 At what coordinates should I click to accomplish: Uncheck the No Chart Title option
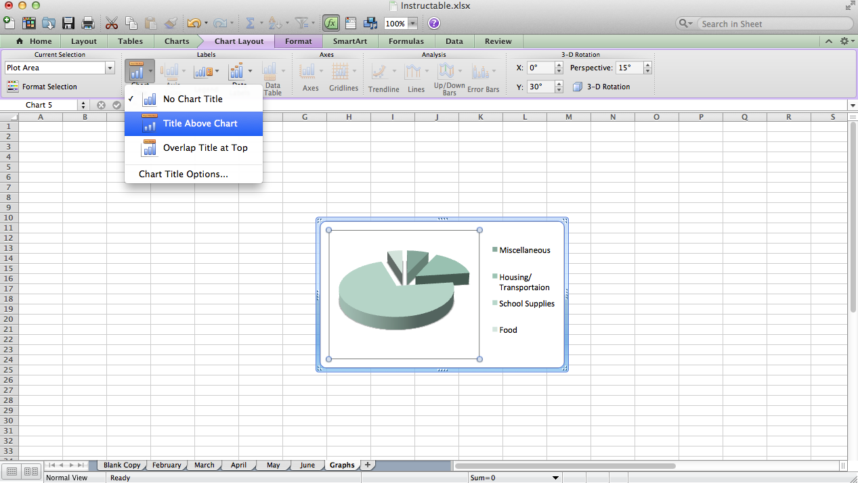pyautogui.click(x=192, y=99)
